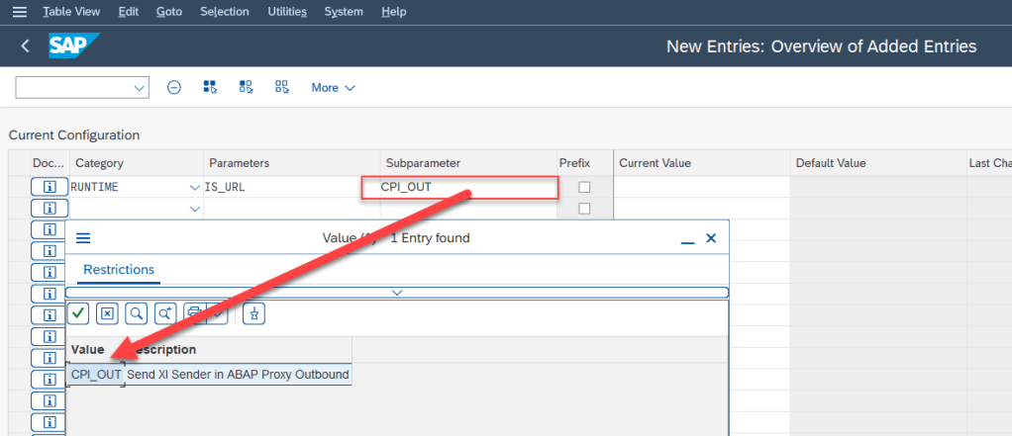Open the SAP hamburger main menu
This screenshot has height=436, width=1012.
click(x=19, y=12)
